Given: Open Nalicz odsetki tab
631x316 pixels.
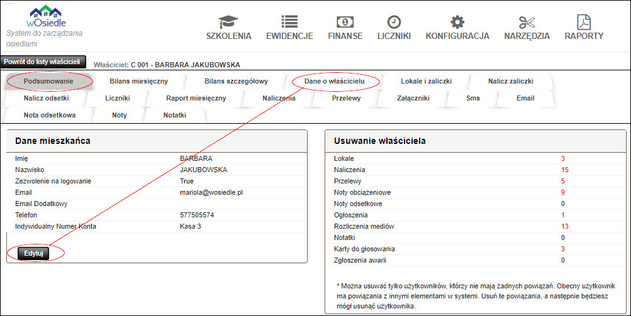Looking at the screenshot, I should [46, 98].
